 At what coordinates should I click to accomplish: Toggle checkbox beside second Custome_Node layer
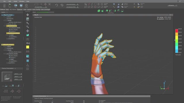[5, 54]
